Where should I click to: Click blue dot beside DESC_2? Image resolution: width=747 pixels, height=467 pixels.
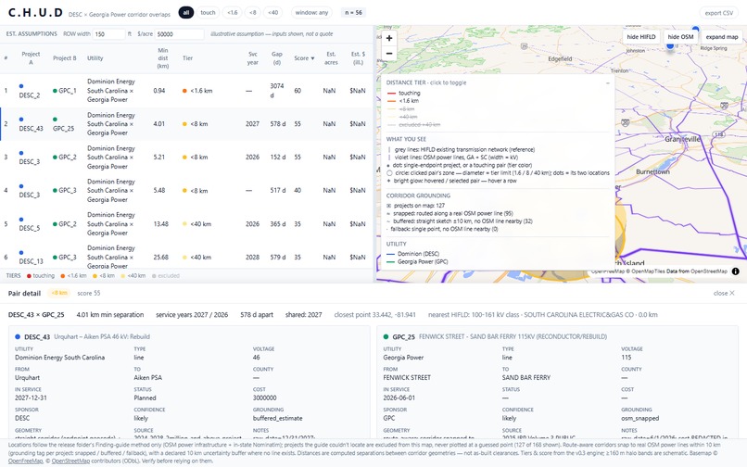point(21,86)
